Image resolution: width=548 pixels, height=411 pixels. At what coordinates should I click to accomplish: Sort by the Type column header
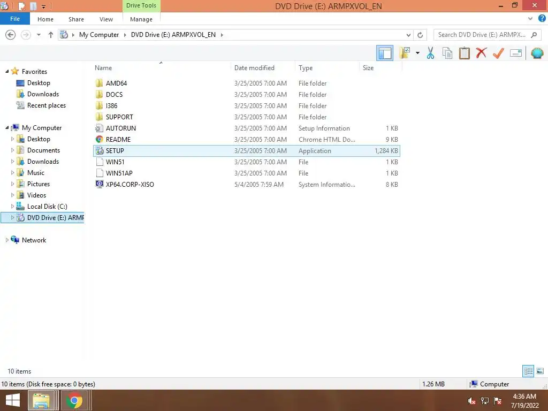click(306, 68)
